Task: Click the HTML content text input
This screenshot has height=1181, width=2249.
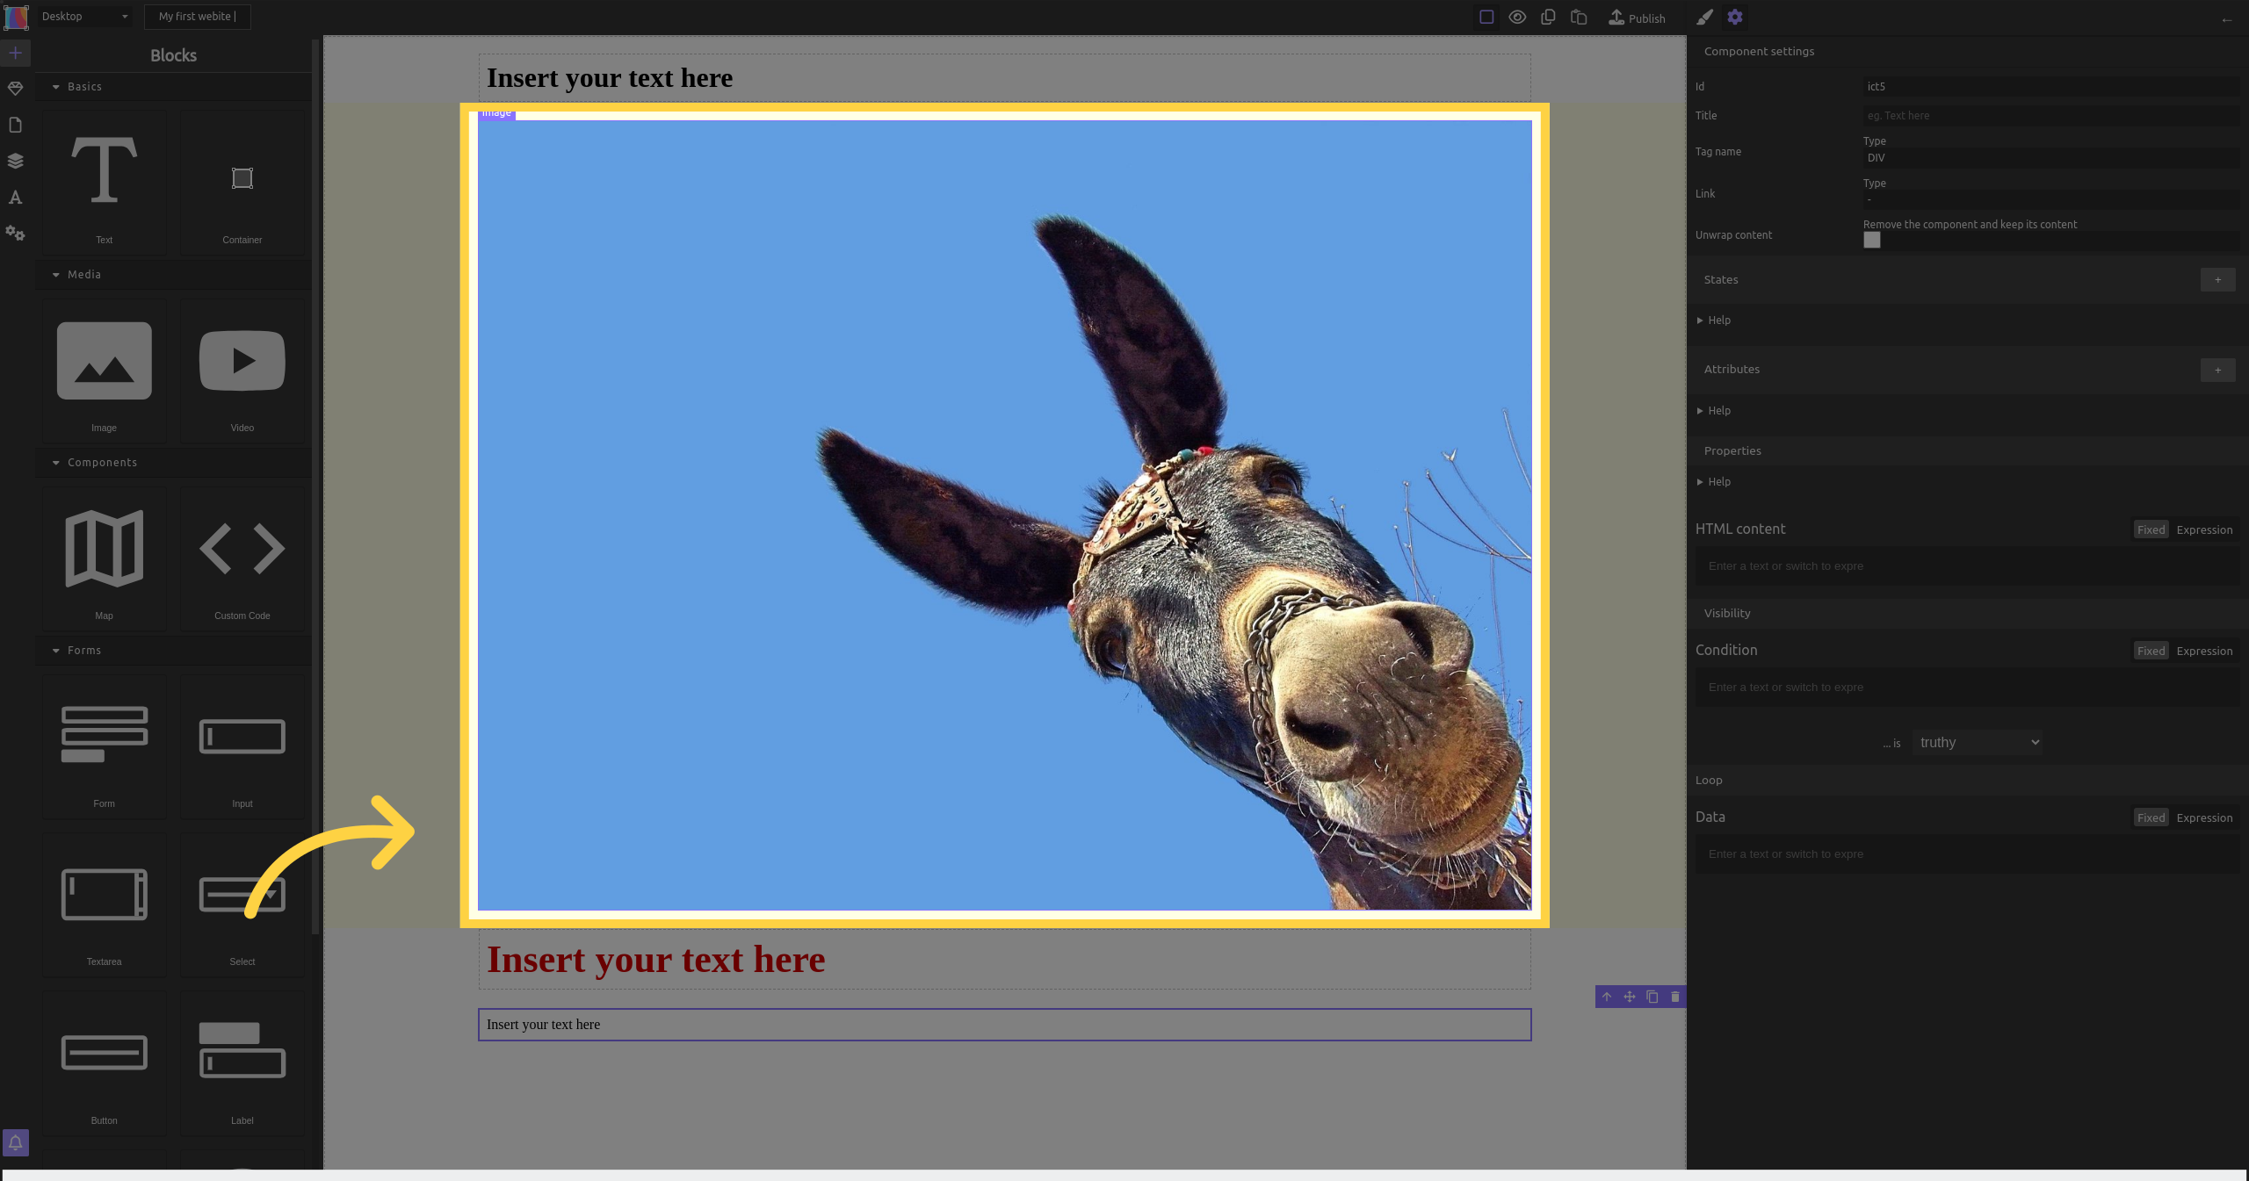Action: click(x=1967, y=566)
